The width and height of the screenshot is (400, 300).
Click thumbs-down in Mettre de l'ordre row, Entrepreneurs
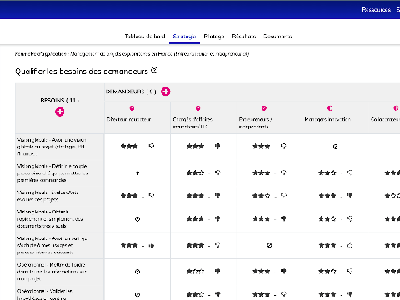click(x=283, y=271)
